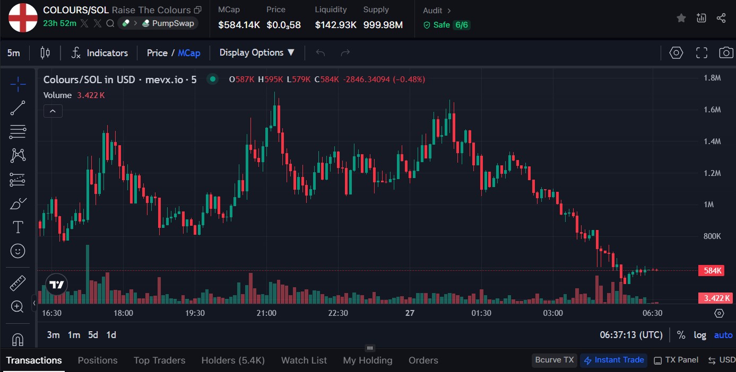Open the token search magnifier icon

coord(110,23)
